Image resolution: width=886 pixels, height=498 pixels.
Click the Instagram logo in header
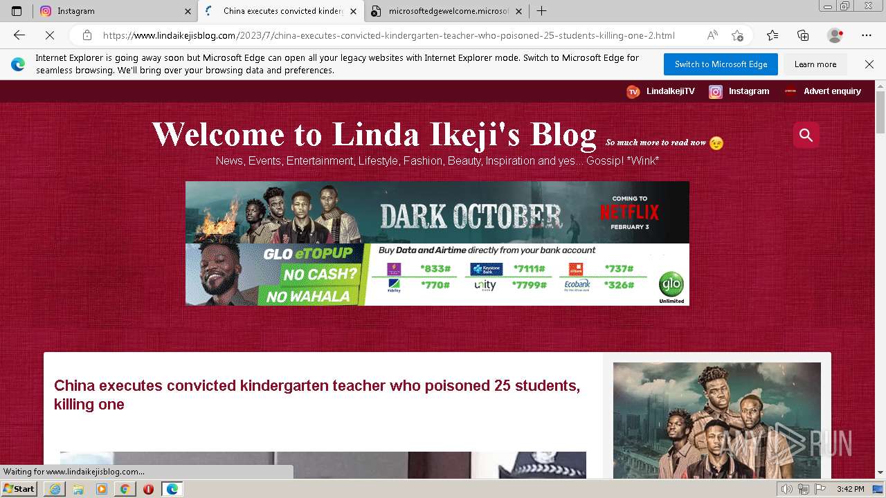[716, 92]
